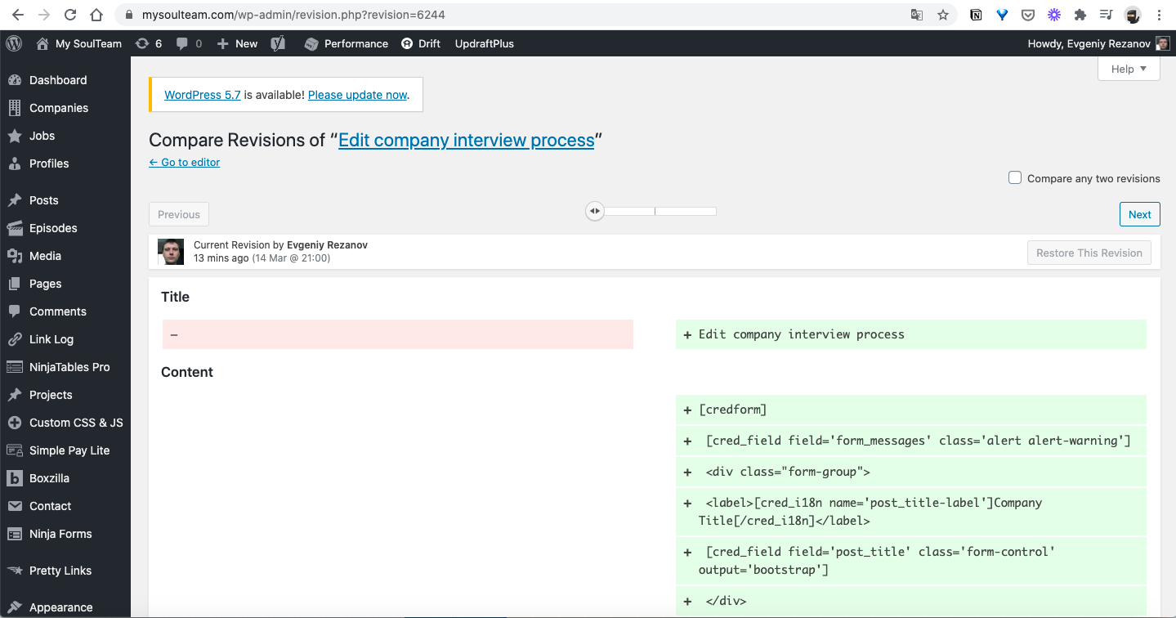Bookmark this page with star icon

coord(942,15)
